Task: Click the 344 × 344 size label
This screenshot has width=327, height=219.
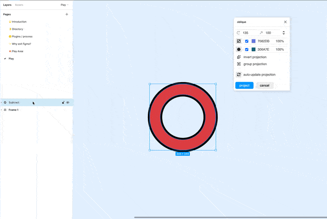Action: (x=182, y=154)
